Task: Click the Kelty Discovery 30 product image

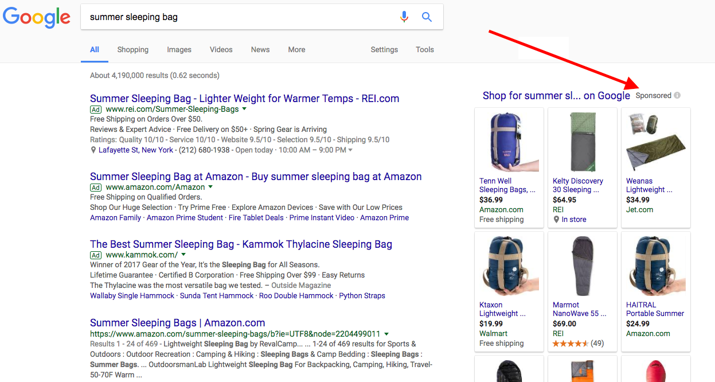Action: [582, 141]
